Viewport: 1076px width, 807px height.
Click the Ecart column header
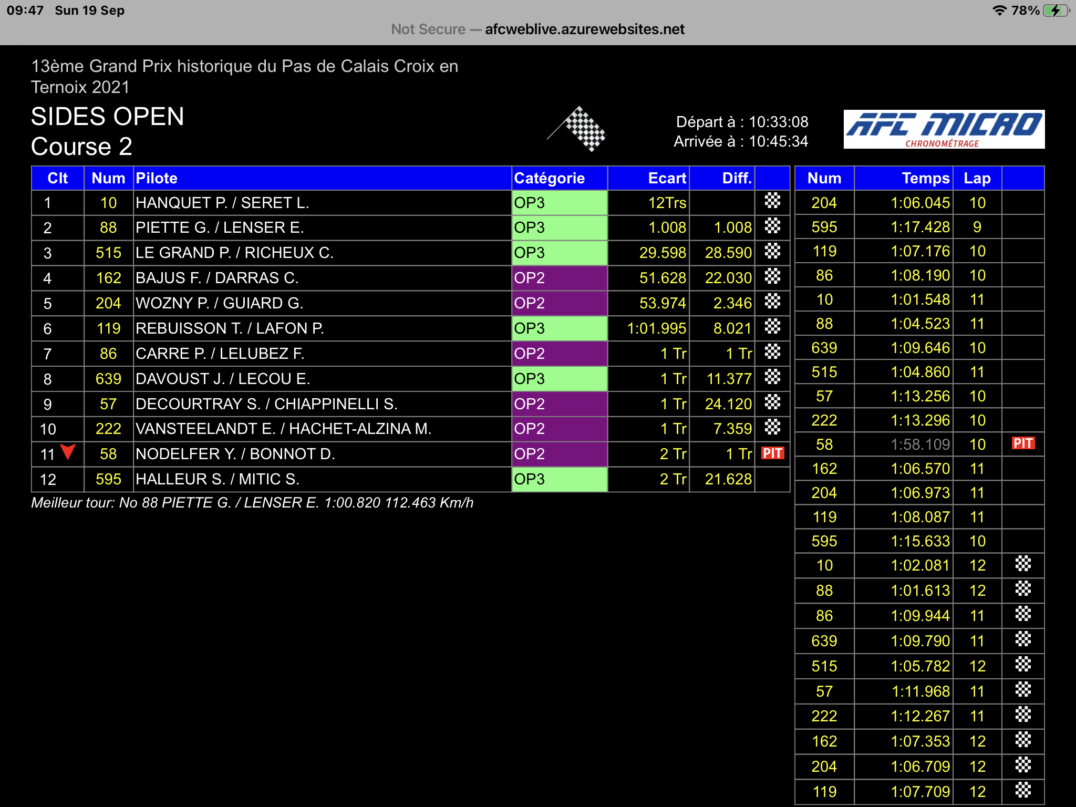pyautogui.click(x=649, y=178)
